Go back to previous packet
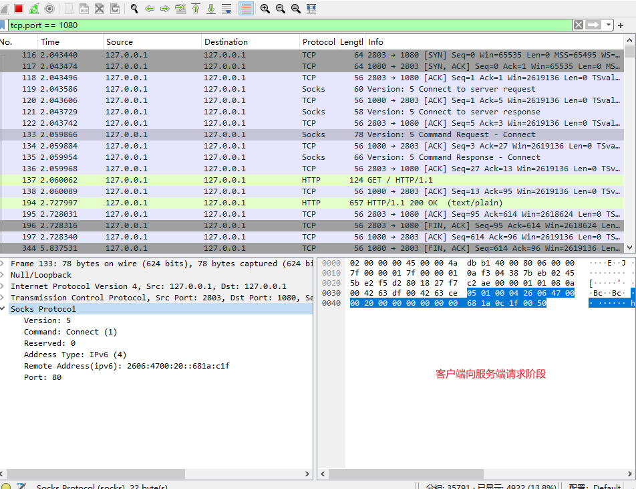Viewport: 636px width, 489px height. [150, 9]
